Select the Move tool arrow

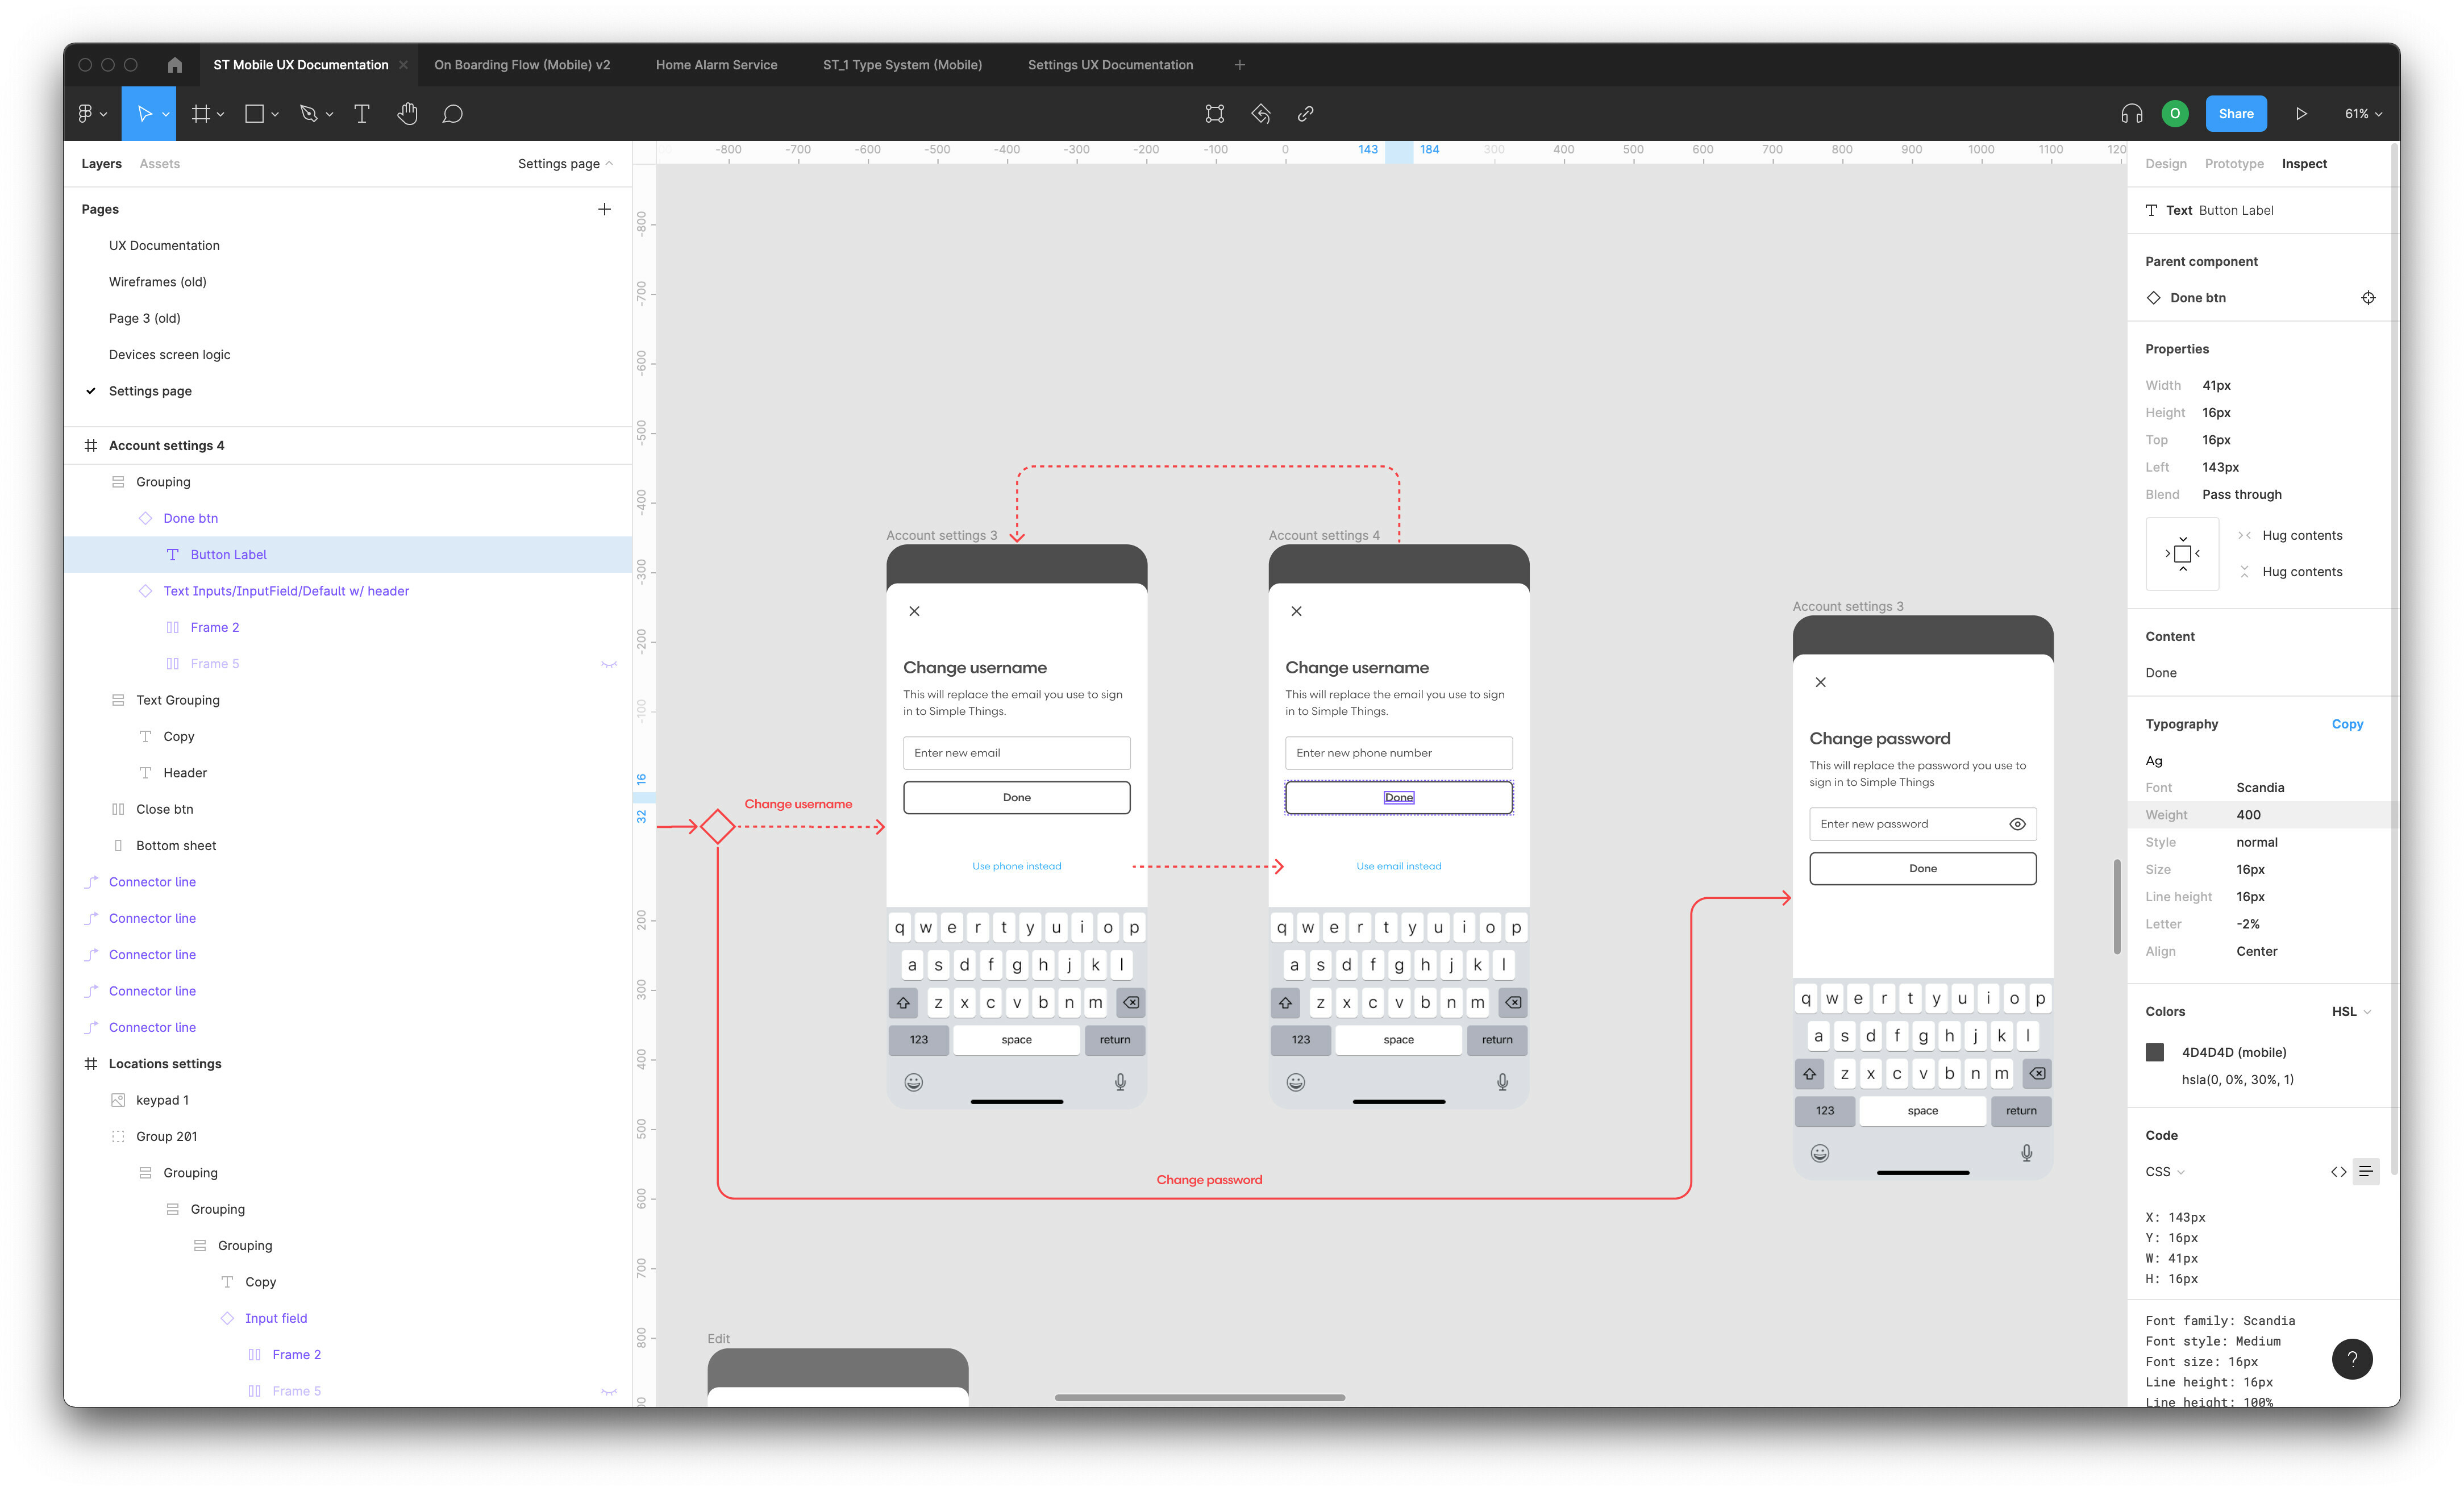144,114
